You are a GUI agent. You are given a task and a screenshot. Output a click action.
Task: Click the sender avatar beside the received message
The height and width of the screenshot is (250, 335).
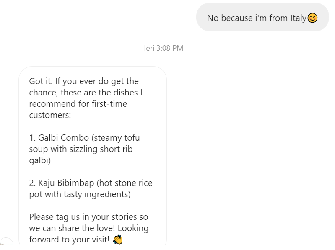click(5, 244)
